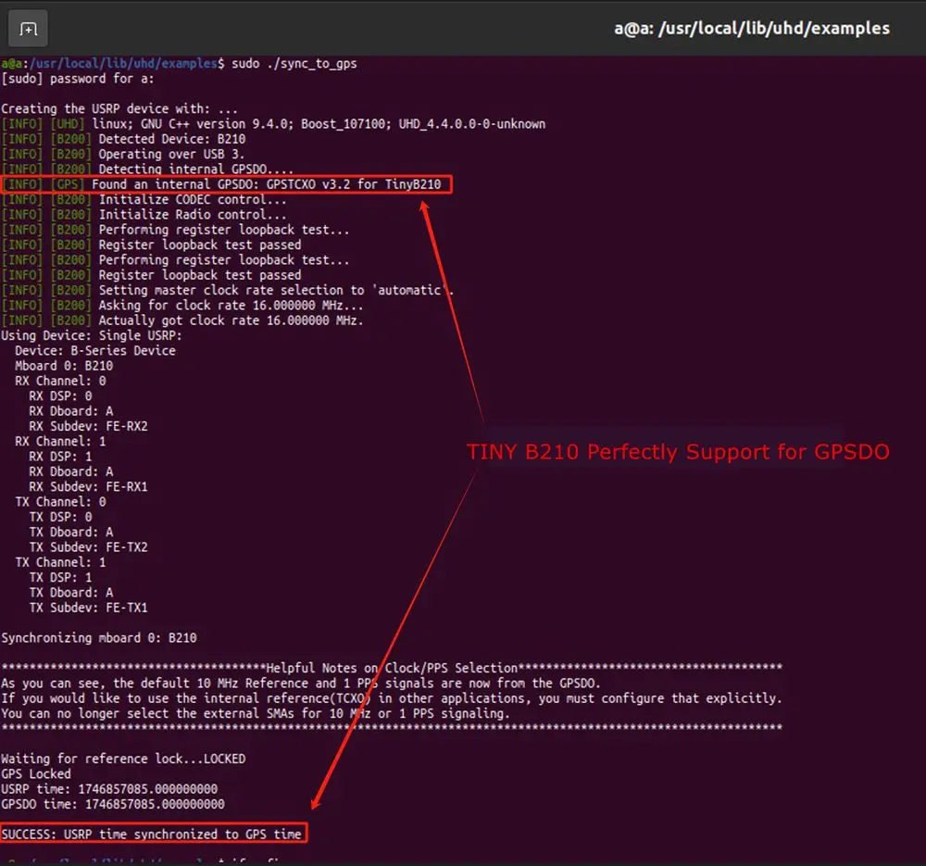Click the 'Detecting internal GPSDO....' line
Screen dimensions: 926x866
[147, 169]
